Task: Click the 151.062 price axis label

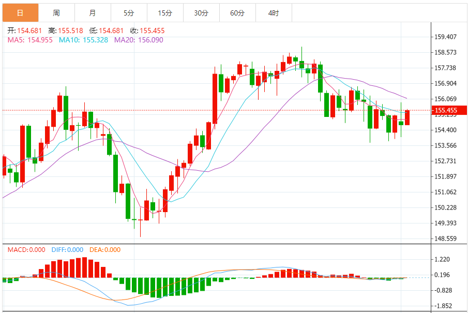Action: [445, 192]
